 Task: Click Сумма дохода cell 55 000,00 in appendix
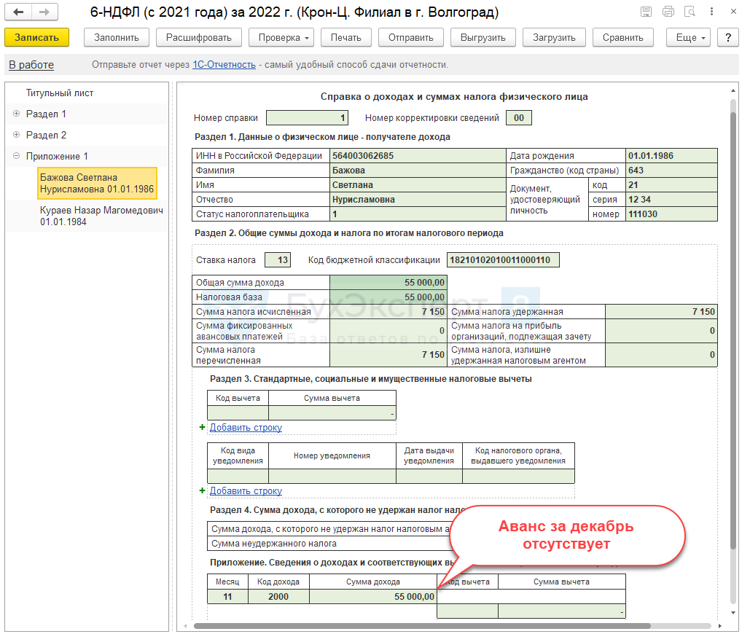[373, 597]
